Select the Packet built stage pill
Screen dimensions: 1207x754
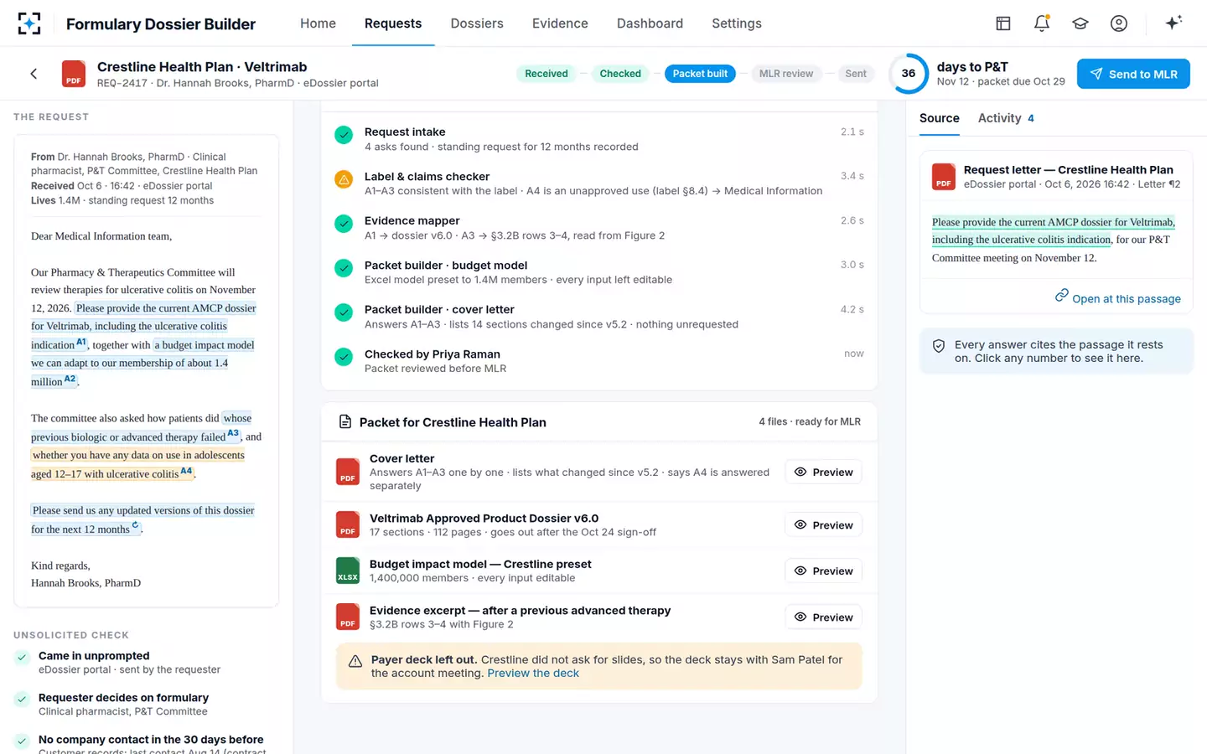700,74
